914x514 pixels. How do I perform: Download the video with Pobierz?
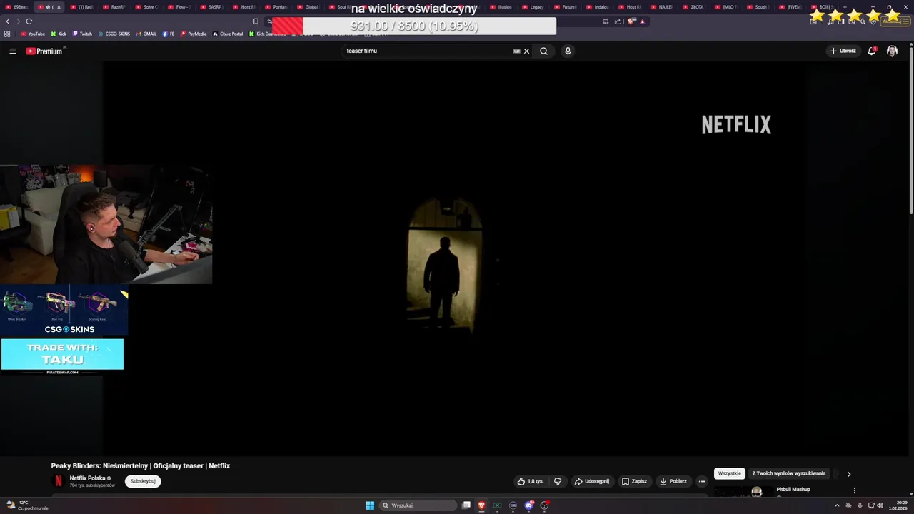pos(673,481)
